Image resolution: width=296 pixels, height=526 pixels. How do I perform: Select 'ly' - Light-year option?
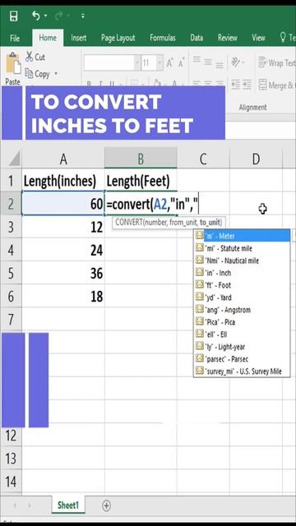point(242,347)
